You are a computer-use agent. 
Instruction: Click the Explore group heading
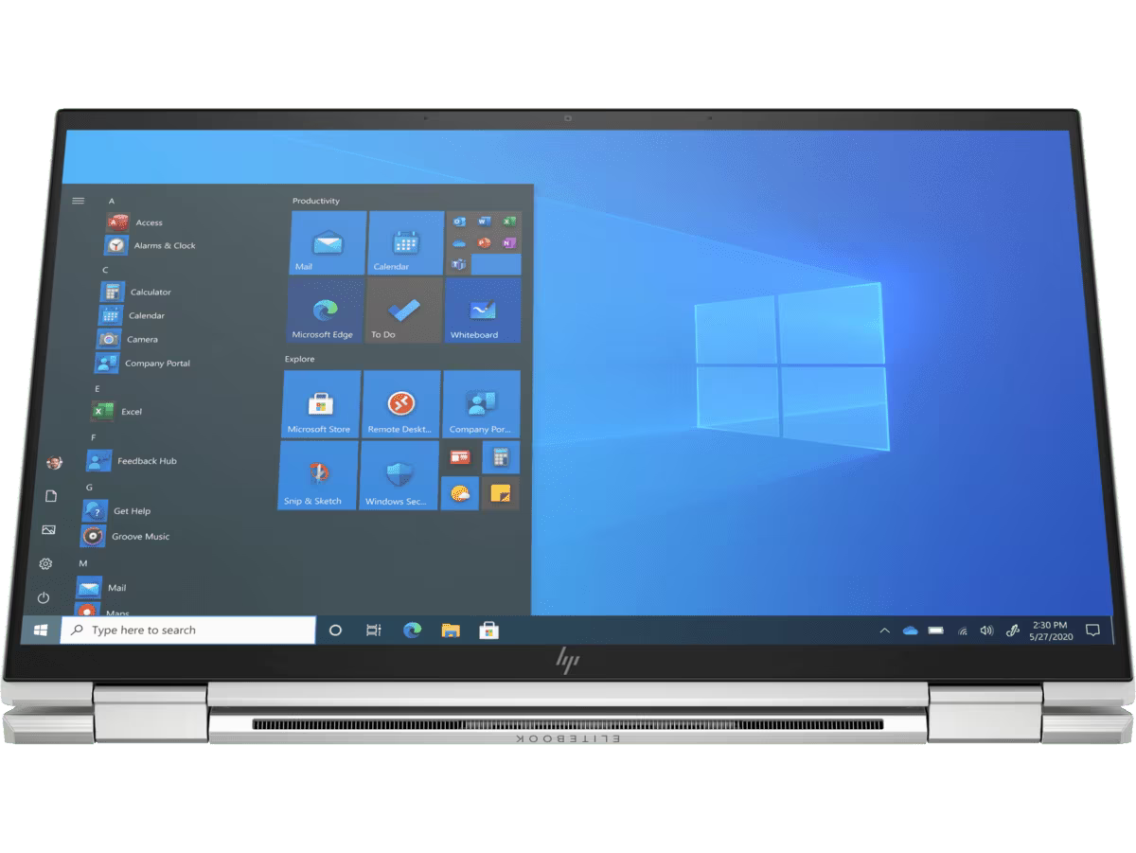coord(300,359)
